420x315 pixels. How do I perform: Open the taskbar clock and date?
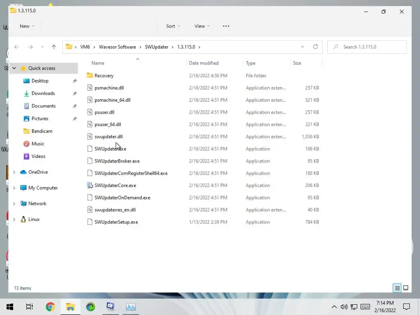tap(385, 307)
